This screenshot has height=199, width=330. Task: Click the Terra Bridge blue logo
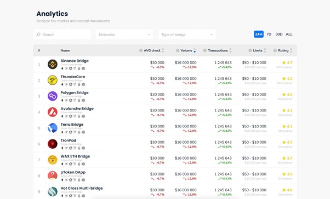tap(53, 128)
